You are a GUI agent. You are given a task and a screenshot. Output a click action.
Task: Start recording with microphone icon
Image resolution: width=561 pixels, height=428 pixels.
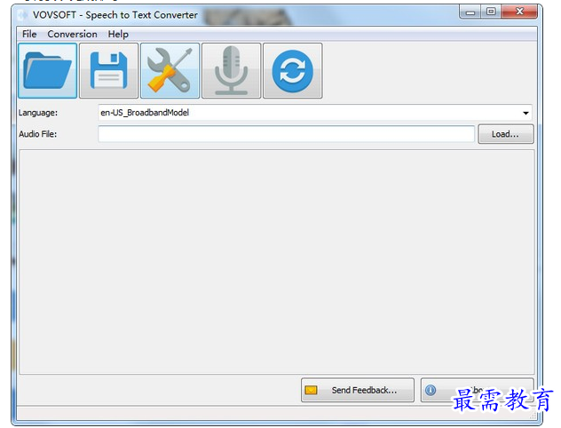coord(231,70)
